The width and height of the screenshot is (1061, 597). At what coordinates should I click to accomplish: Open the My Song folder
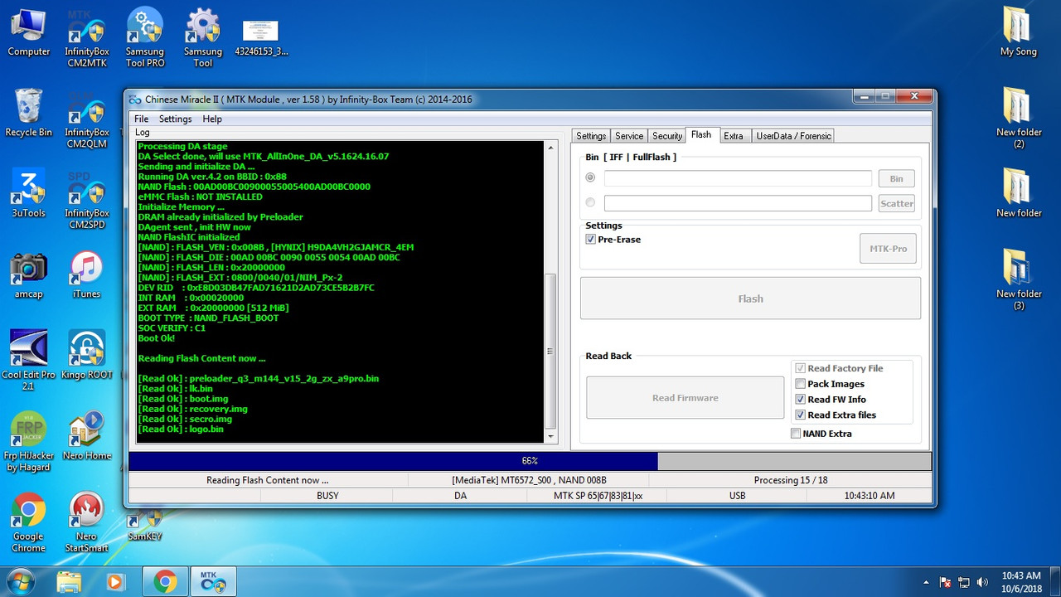[x=1019, y=33]
